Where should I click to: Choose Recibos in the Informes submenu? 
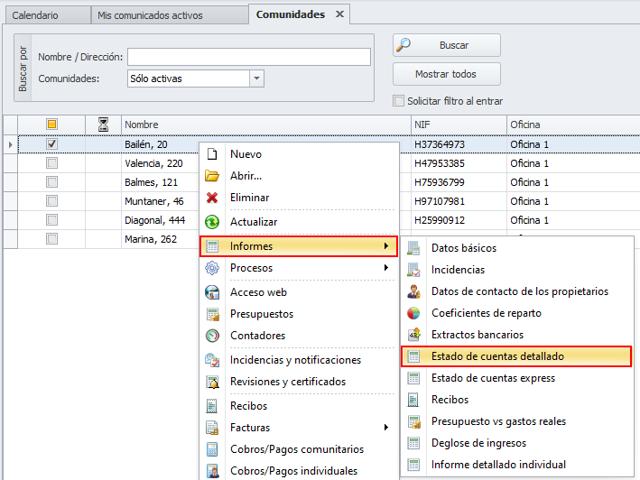click(x=516, y=400)
